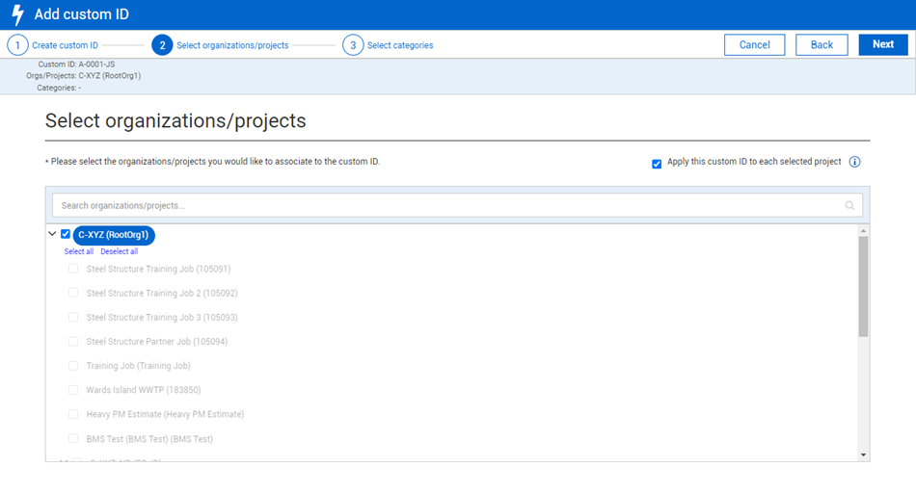Image resolution: width=916 pixels, height=493 pixels.
Task: Check Steel Structure Training Job (105091)
Action: click(73, 269)
